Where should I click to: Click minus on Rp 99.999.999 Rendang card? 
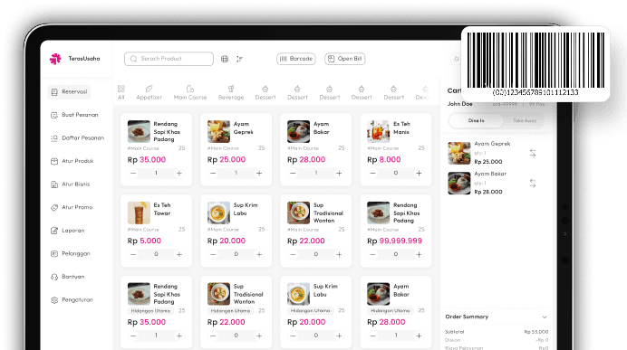(372, 254)
